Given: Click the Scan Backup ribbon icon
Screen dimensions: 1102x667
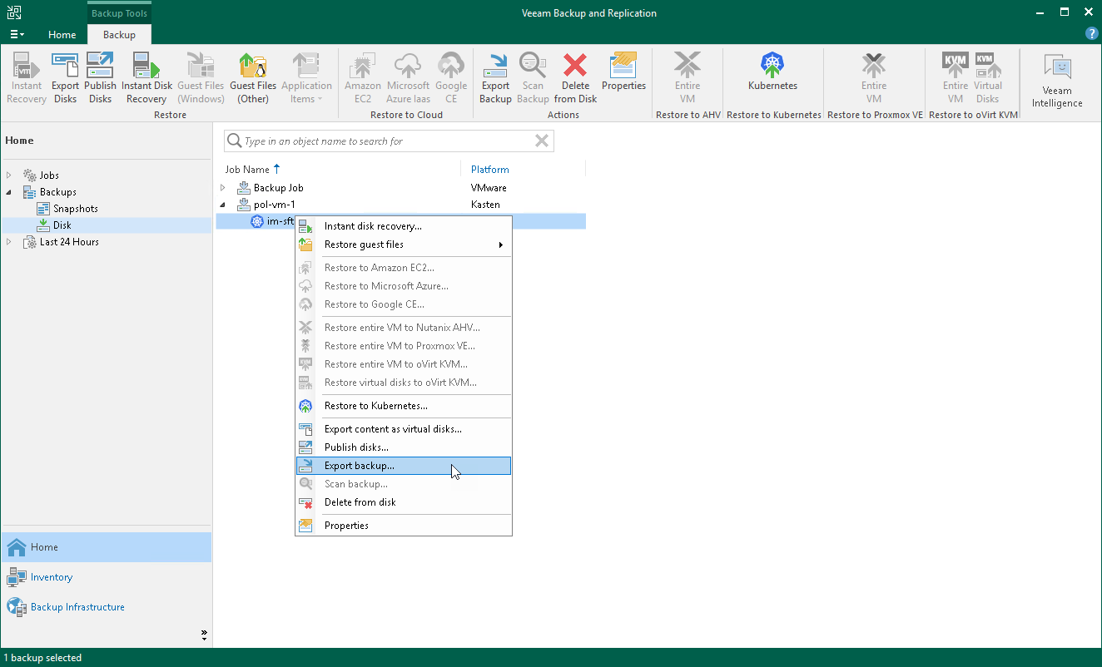Looking at the screenshot, I should (533, 78).
